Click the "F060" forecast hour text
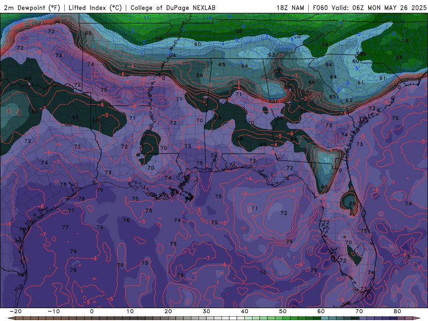428x321 pixels. pyautogui.click(x=320, y=7)
